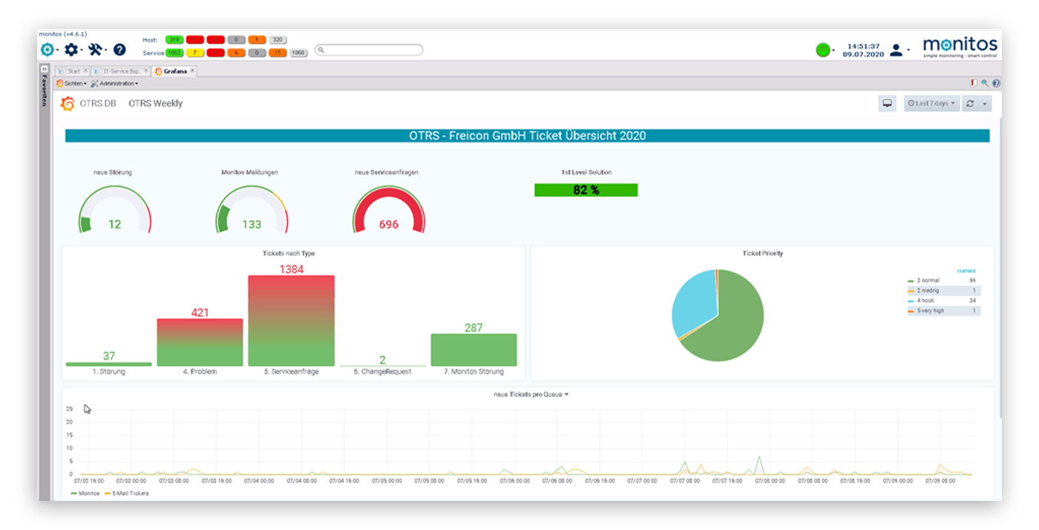Click the neue Serviceanfragen gauge showing 696
Image resolution: width=1039 pixels, height=530 pixels.
coord(389,209)
